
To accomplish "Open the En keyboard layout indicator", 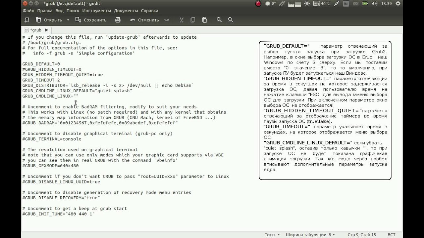I will point(346,4).
